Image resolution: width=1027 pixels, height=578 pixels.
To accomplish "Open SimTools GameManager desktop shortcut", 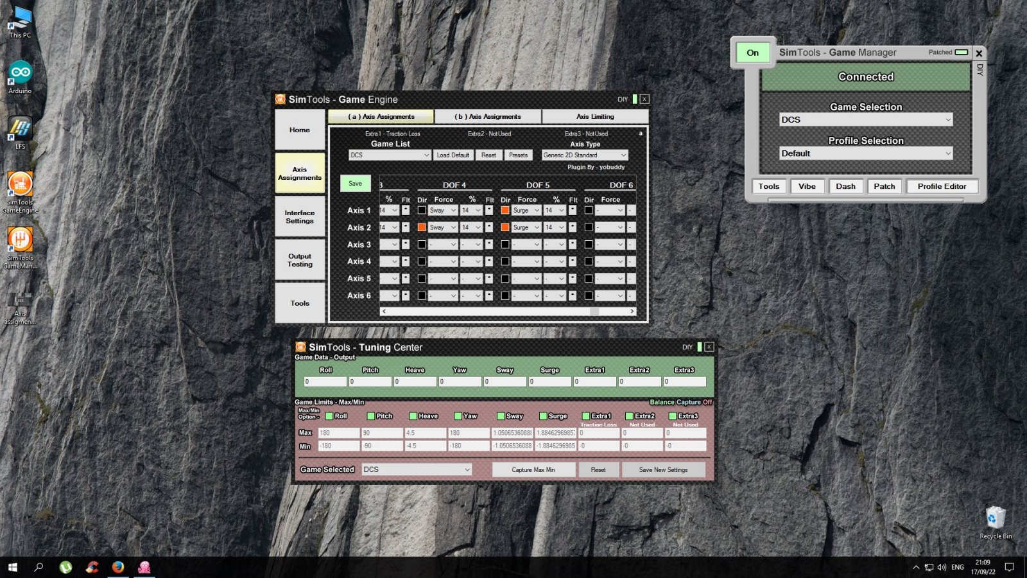I will pos(20,248).
